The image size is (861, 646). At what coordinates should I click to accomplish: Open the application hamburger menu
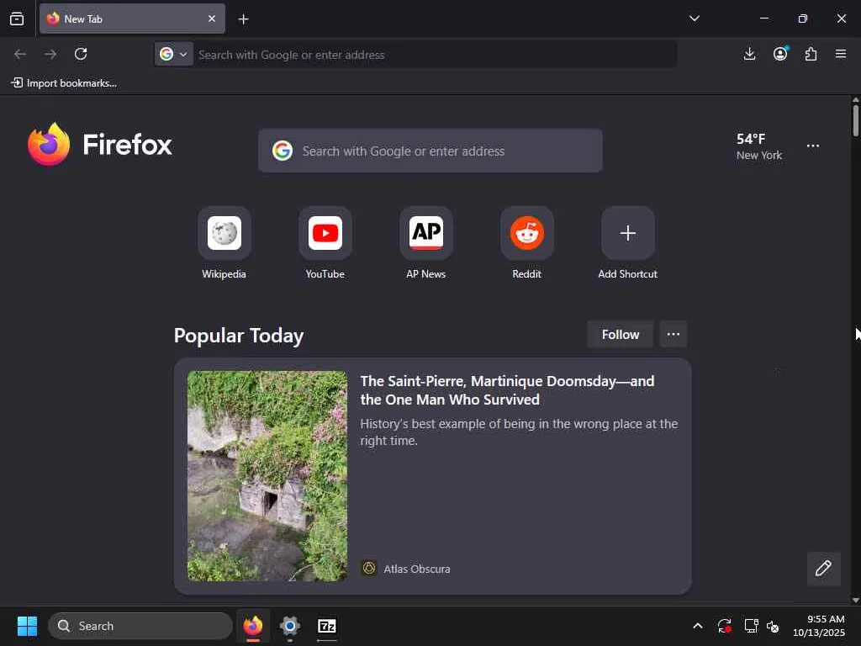pyautogui.click(x=841, y=54)
